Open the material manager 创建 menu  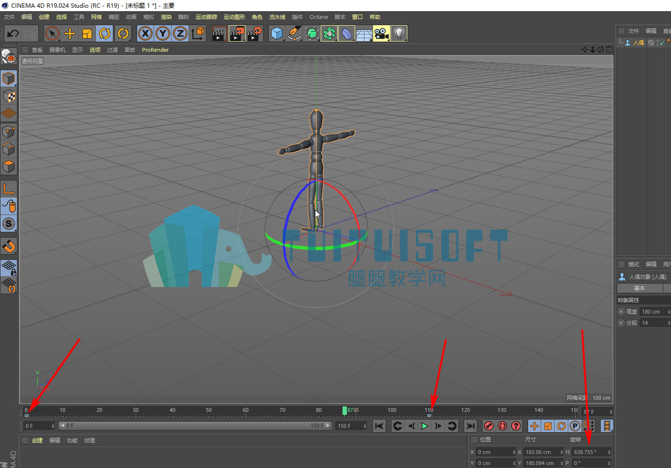click(x=37, y=440)
